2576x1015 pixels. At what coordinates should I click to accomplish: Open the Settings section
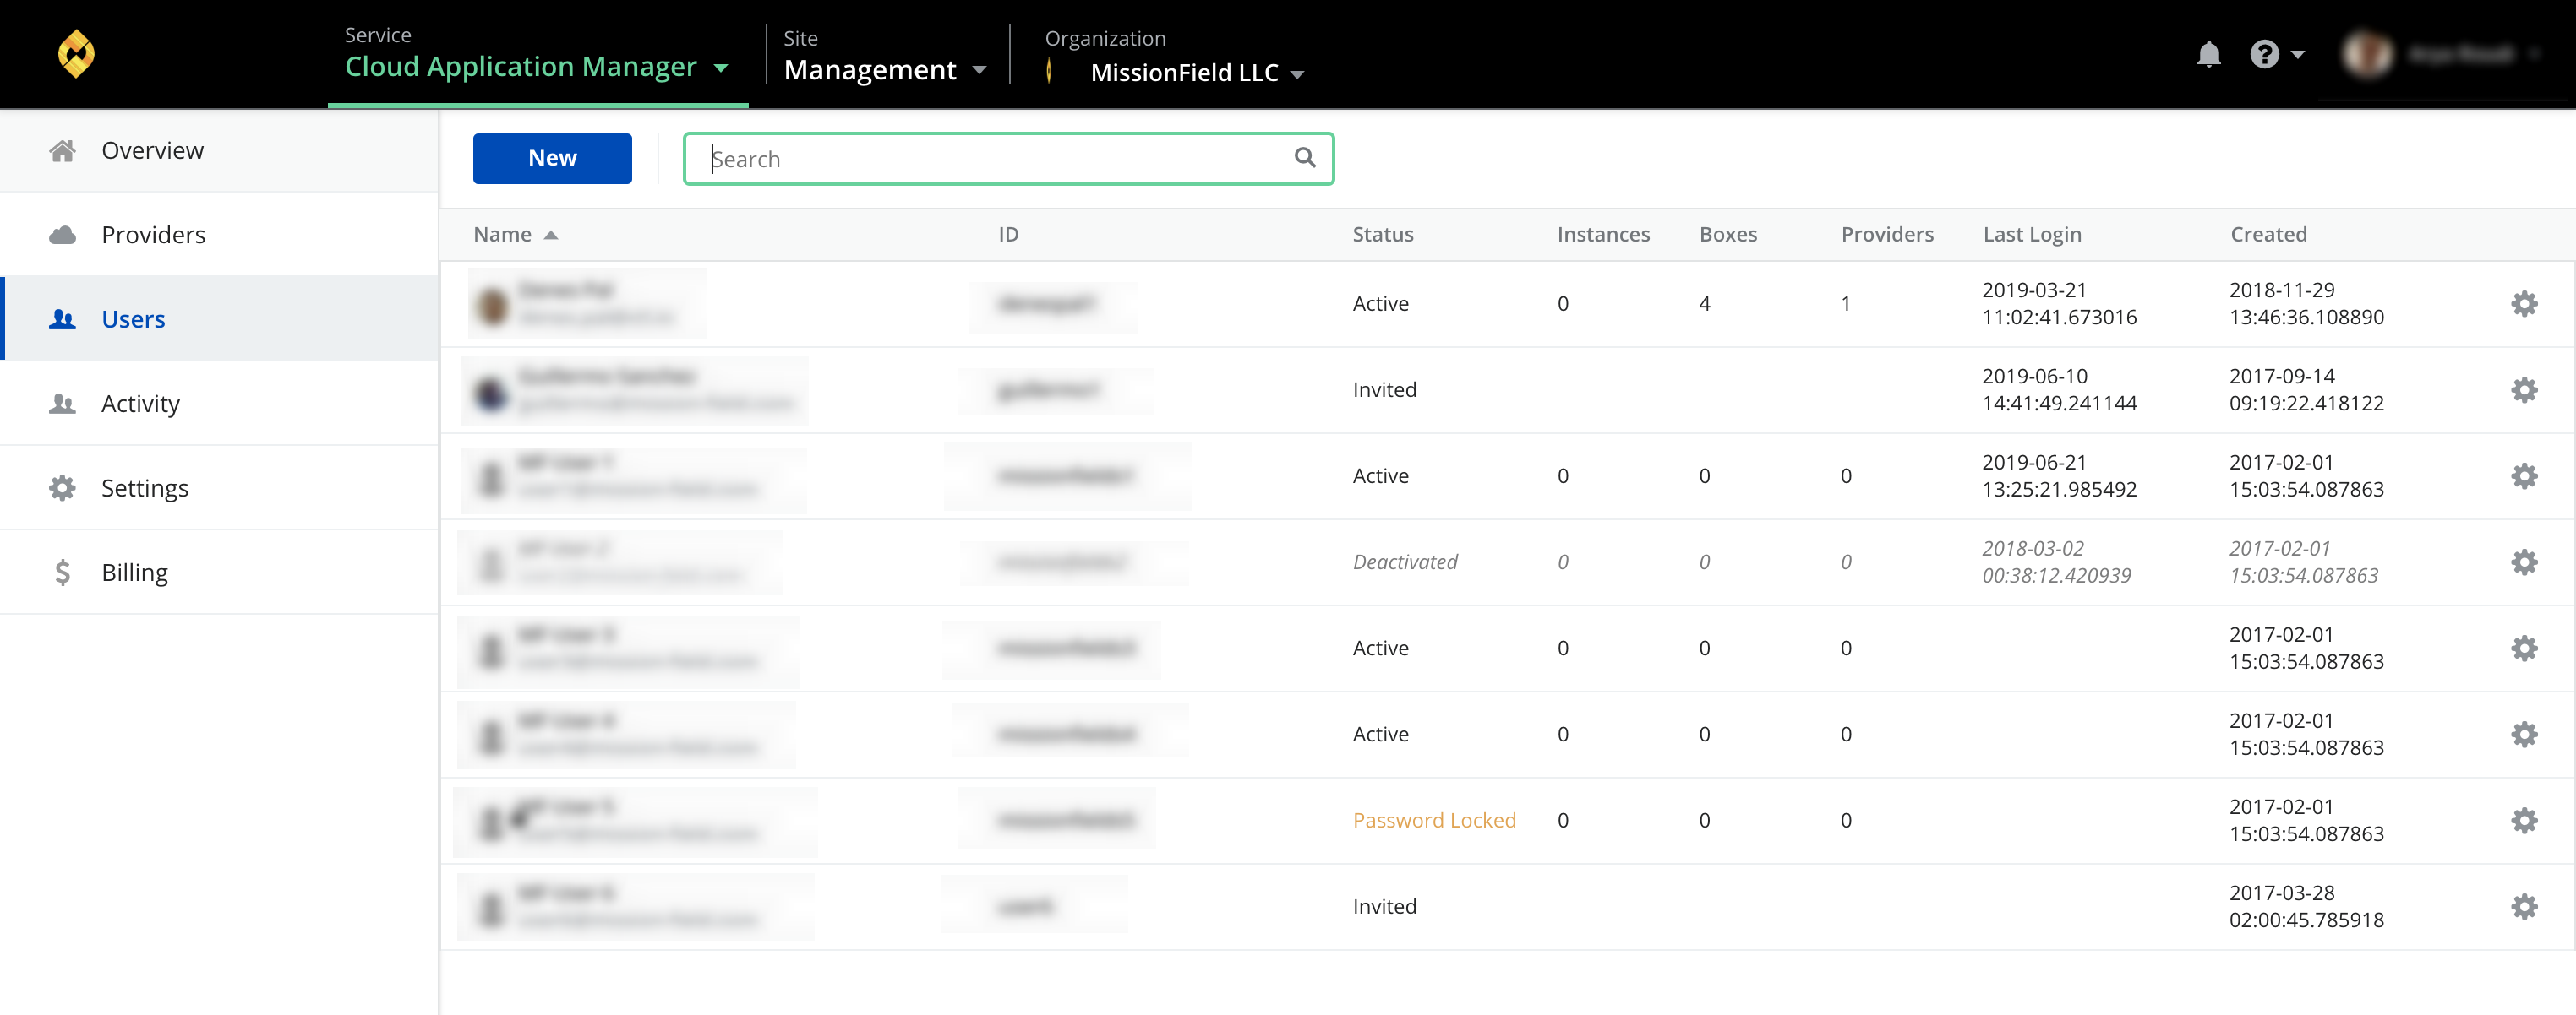219,487
